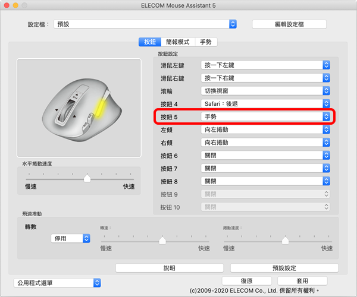
Task: Click the 預設設定 button
Action: tap(284, 268)
